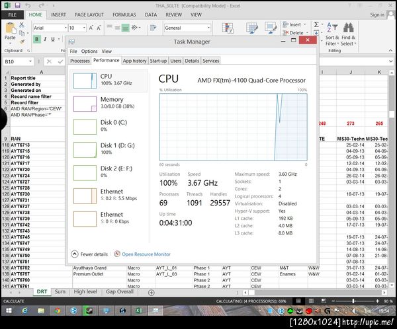Click Fewer details in Task Manager

pyautogui.click(x=89, y=254)
